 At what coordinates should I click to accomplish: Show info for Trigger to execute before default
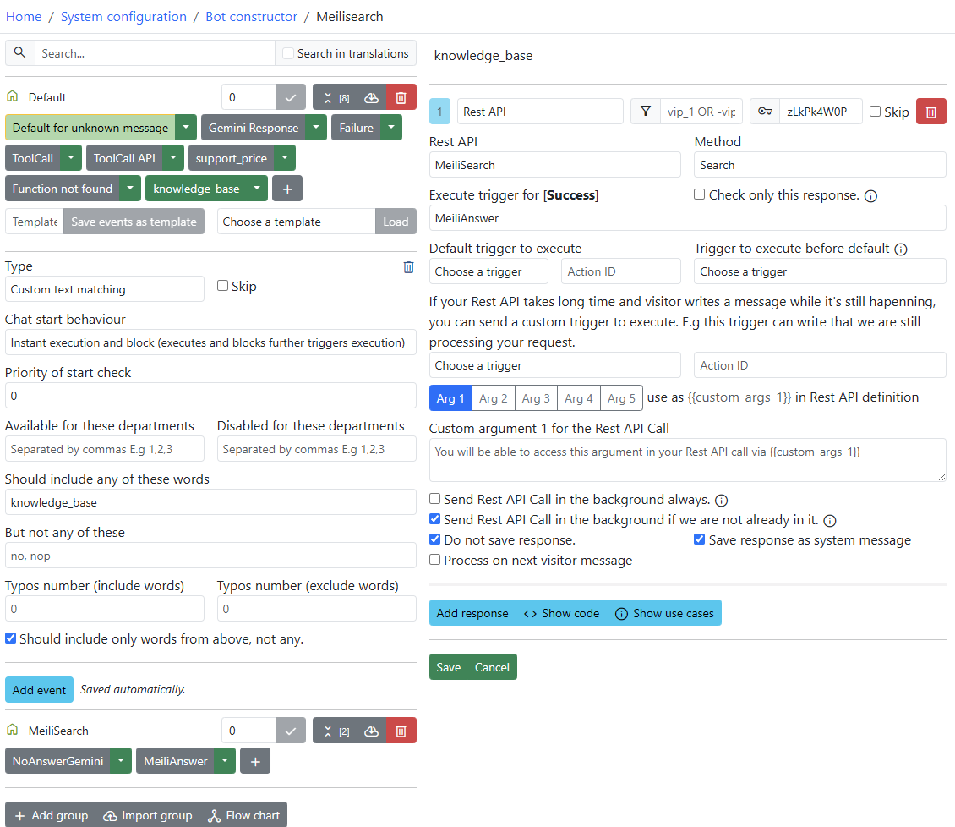901,249
